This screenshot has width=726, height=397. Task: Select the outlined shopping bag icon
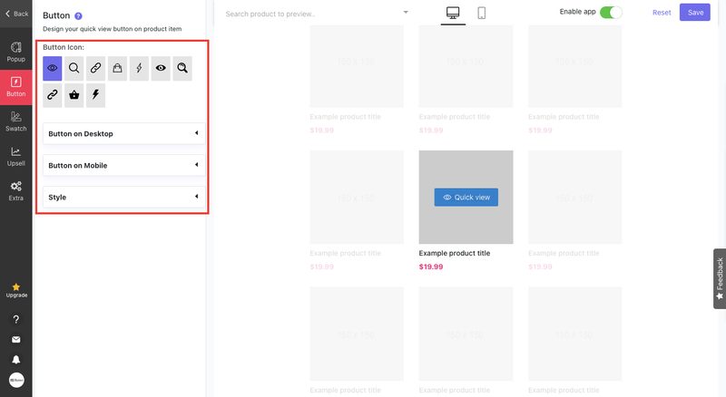pos(118,69)
